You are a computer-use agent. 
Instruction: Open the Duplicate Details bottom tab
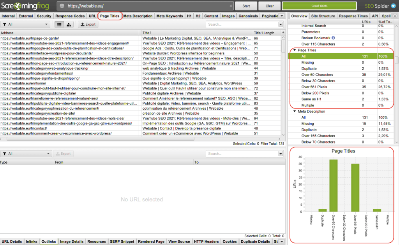(255, 241)
